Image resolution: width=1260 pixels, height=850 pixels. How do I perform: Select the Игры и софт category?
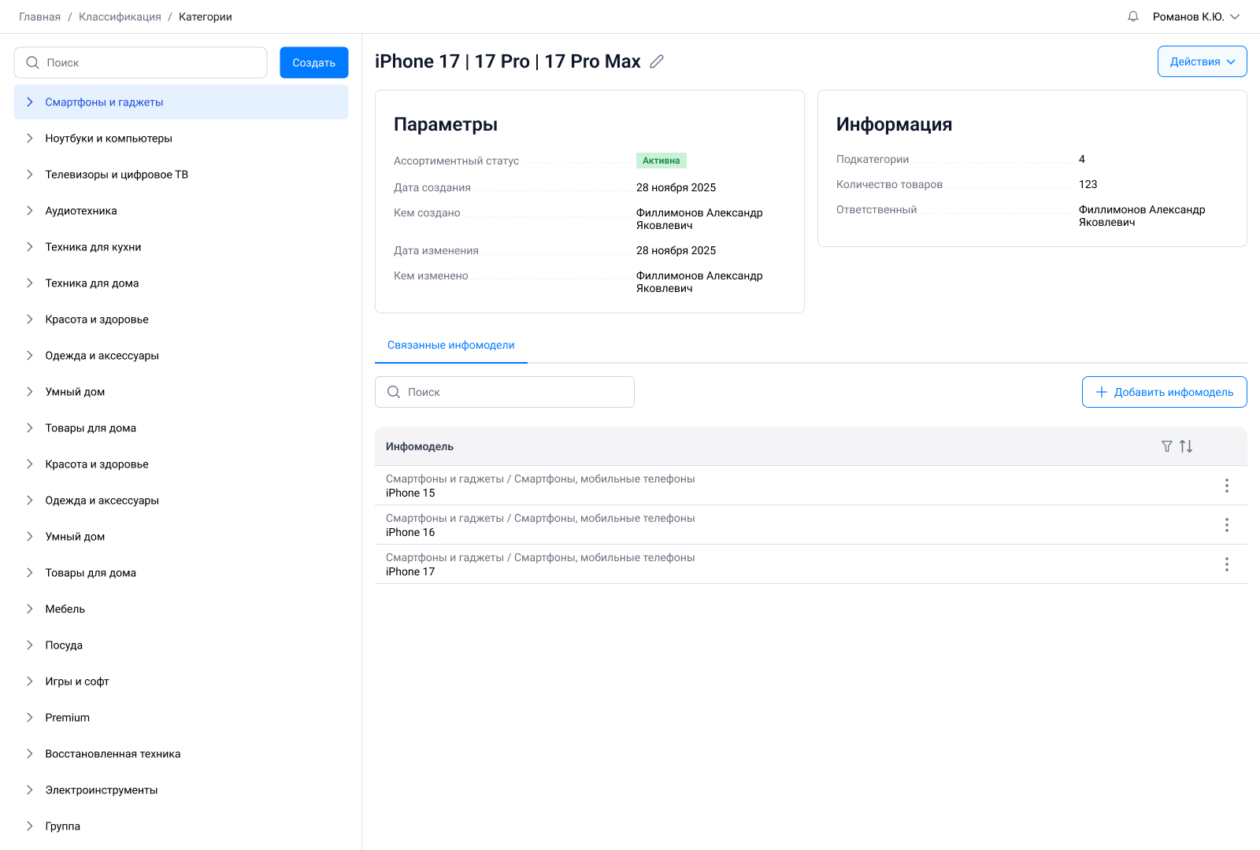181,682
